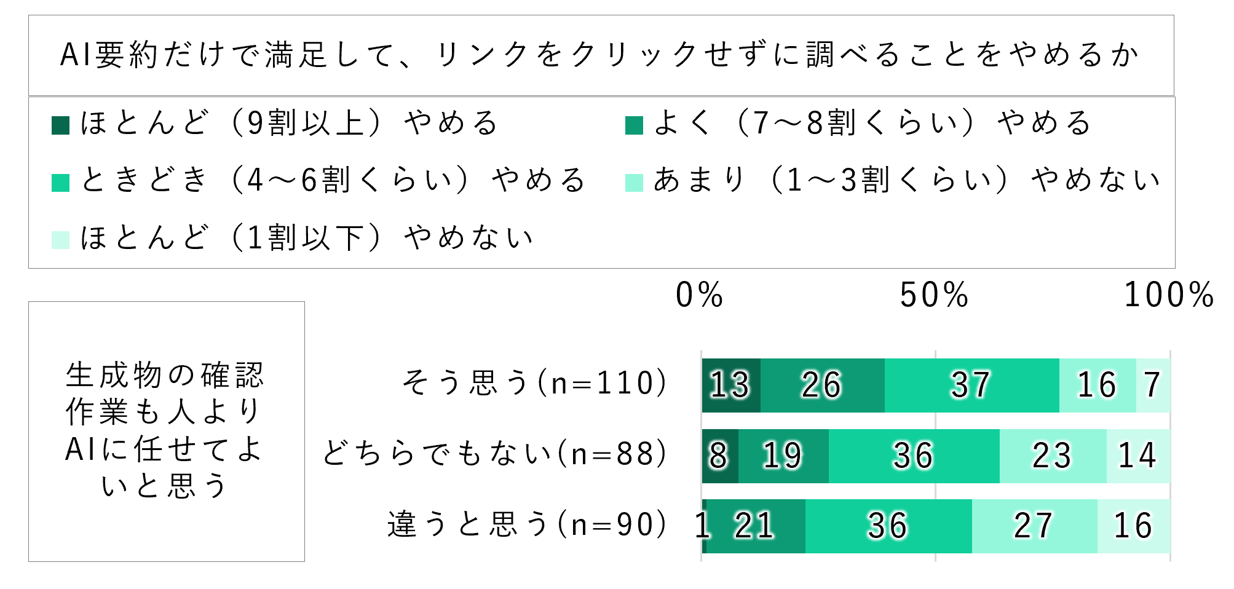Select the そう思う(n=110) row label
The width and height of the screenshot is (1234, 589).
(534, 384)
